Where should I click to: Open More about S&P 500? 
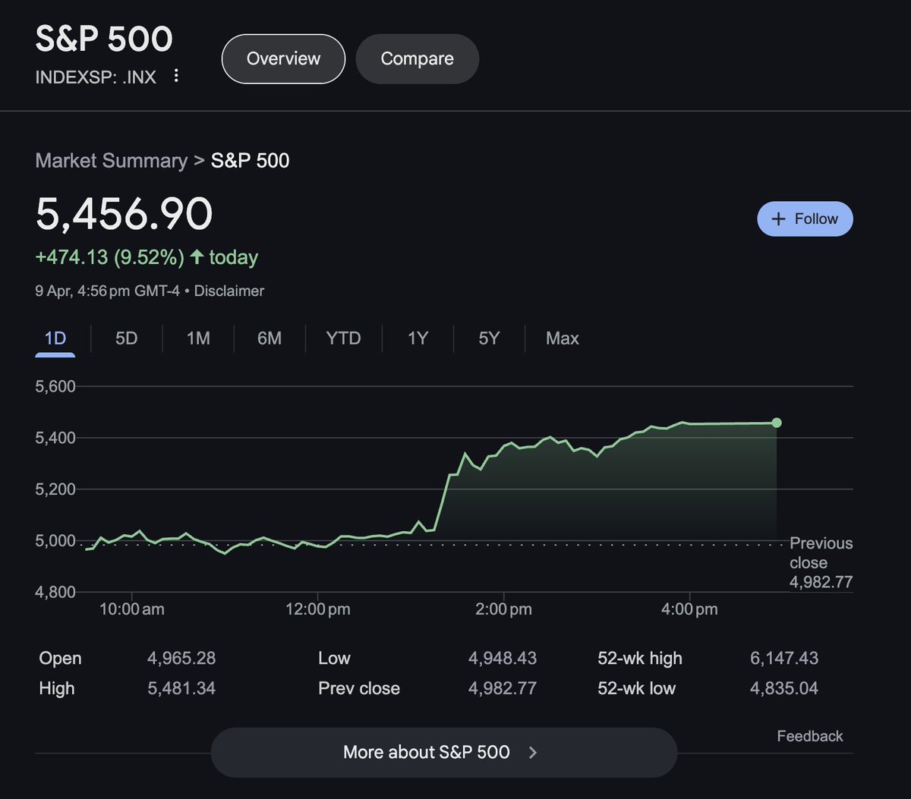tap(443, 752)
